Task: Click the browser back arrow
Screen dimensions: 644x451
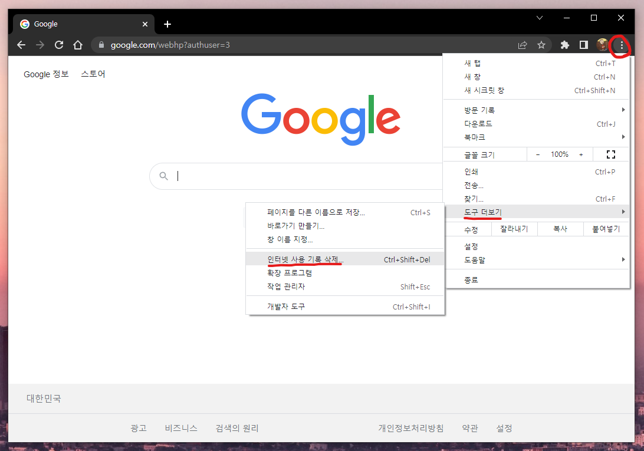Action: [x=21, y=45]
